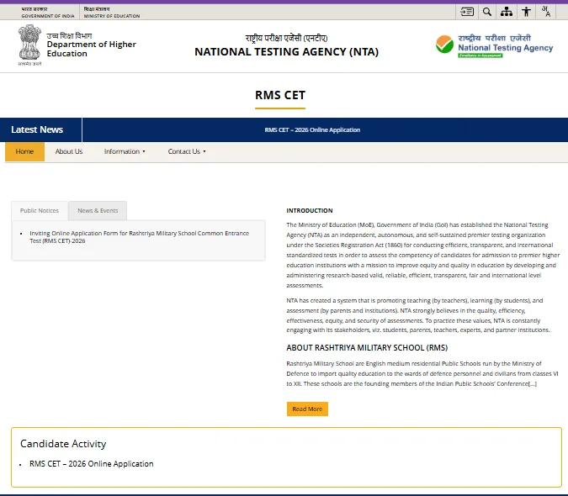568x496 pixels.
Task: Click the Latest News ticker RMS CET link
Action: [312, 129]
